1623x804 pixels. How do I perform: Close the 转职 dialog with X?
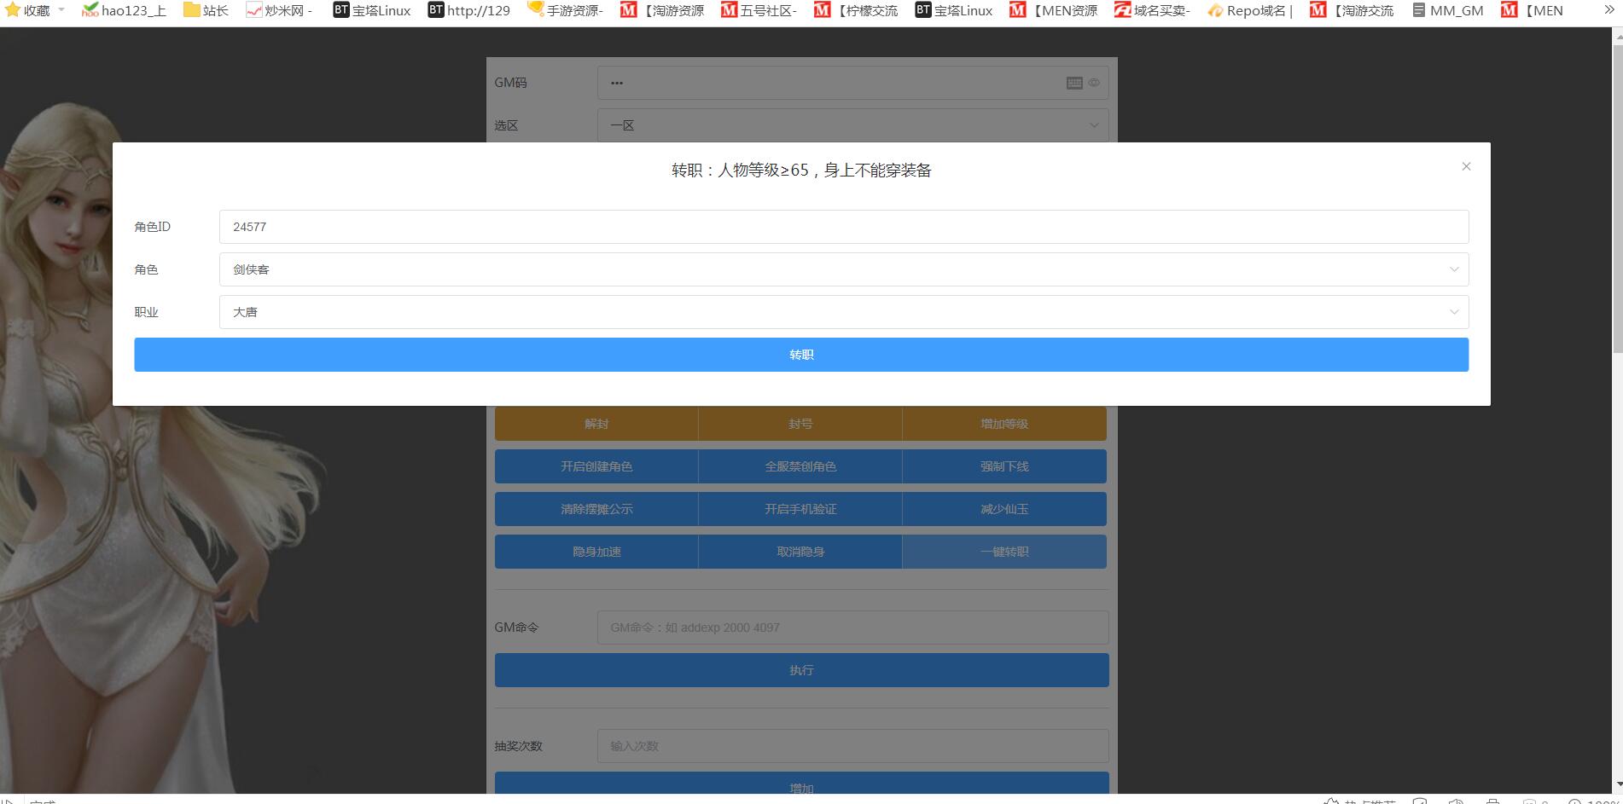coord(1466,166)
